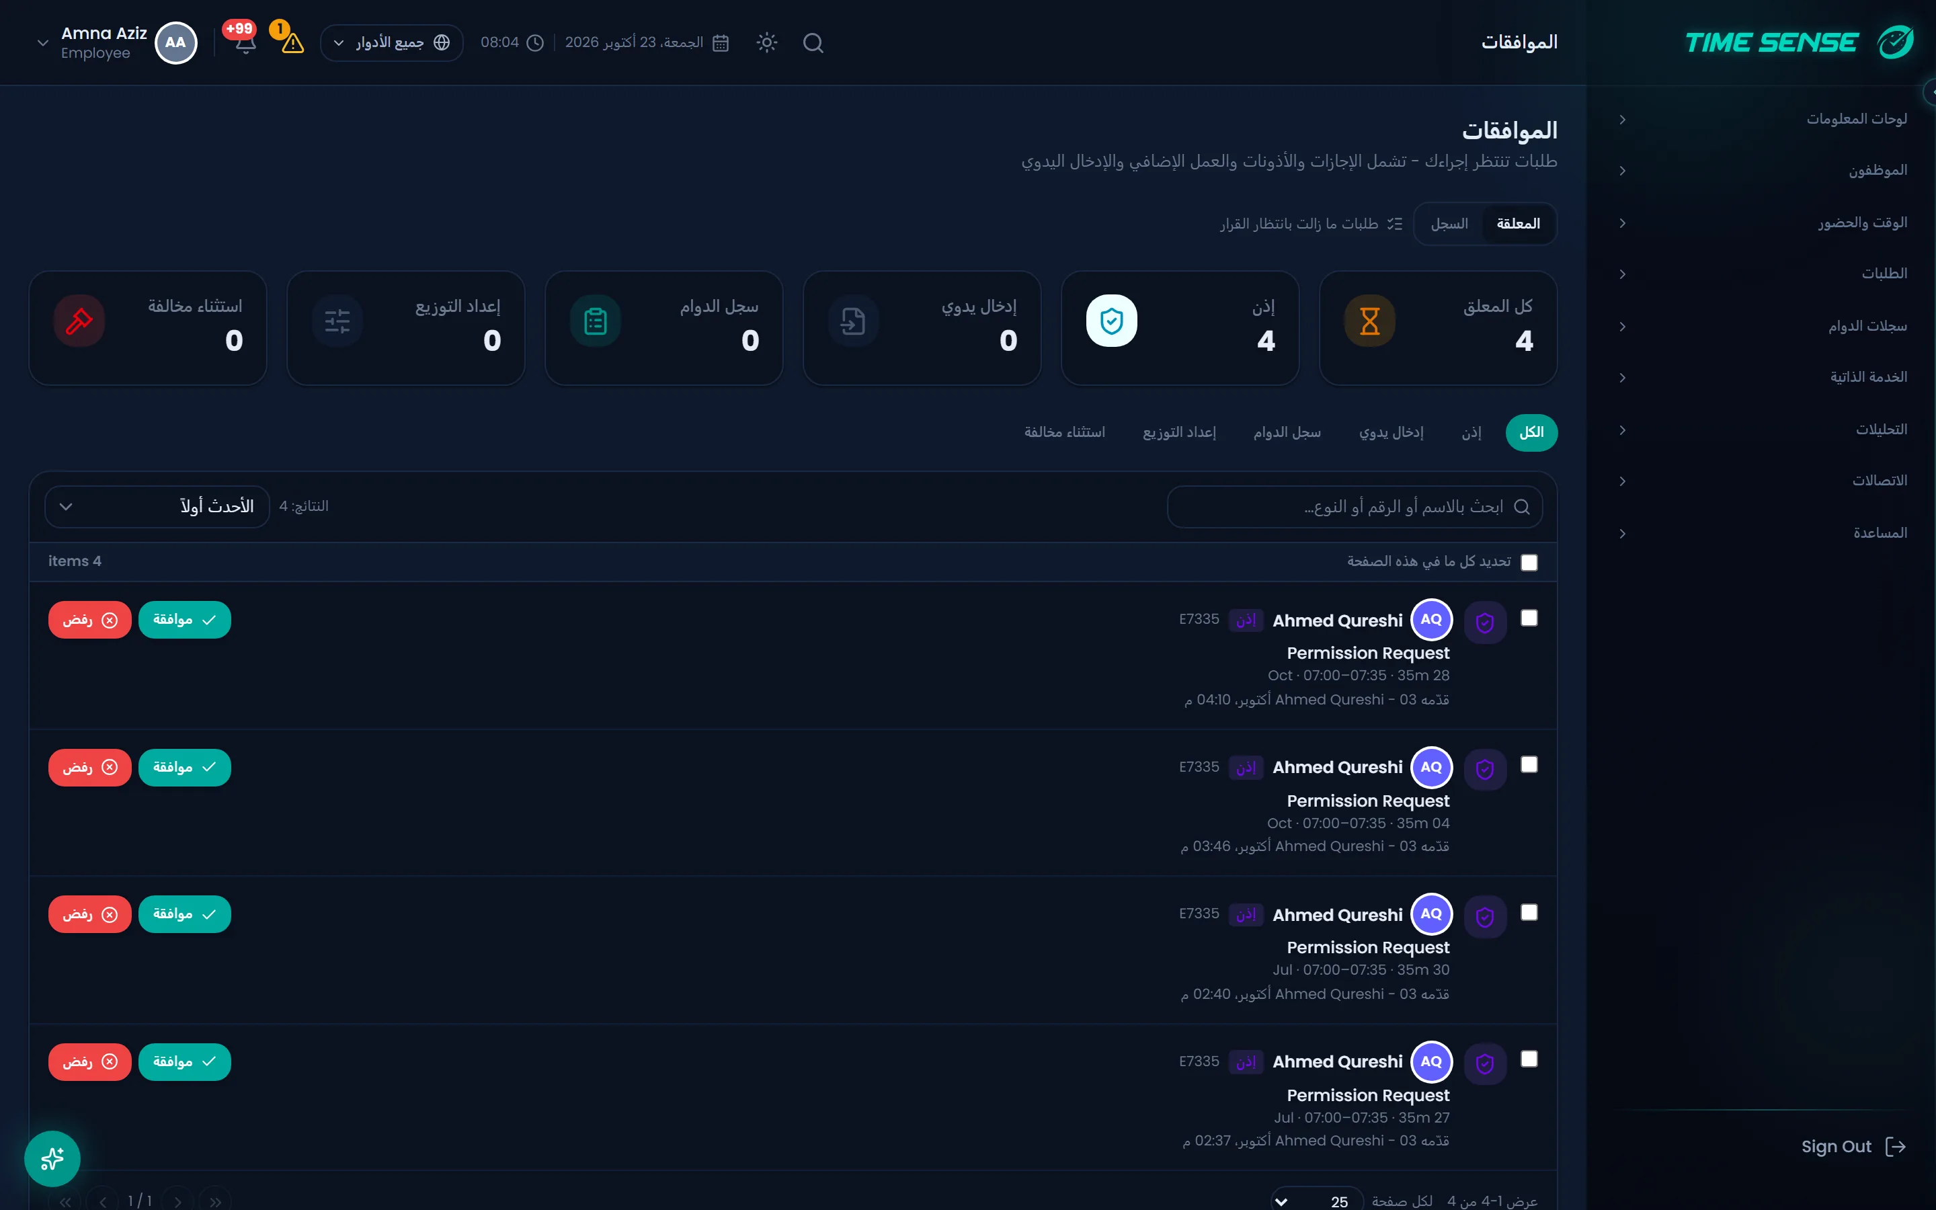Reject the 28 Oct request with رفض
Viewport: 1936px width, 1210px height.
(89, 620)
